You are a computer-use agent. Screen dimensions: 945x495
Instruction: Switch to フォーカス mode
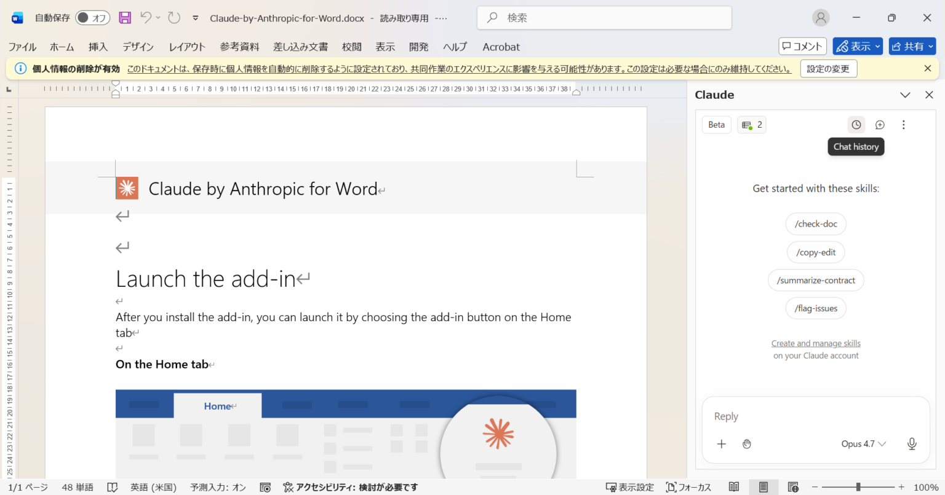point(688,487)
